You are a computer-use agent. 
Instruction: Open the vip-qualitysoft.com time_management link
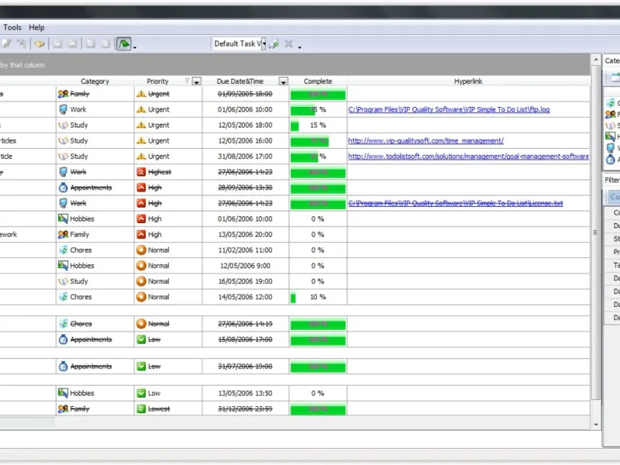[x=425, y=141]
